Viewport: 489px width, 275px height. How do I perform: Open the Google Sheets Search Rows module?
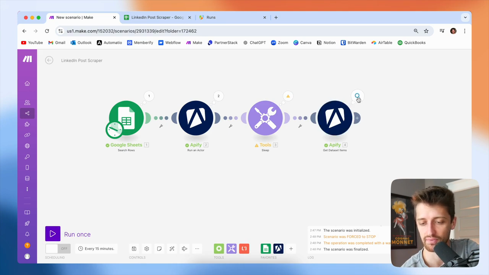126,118
